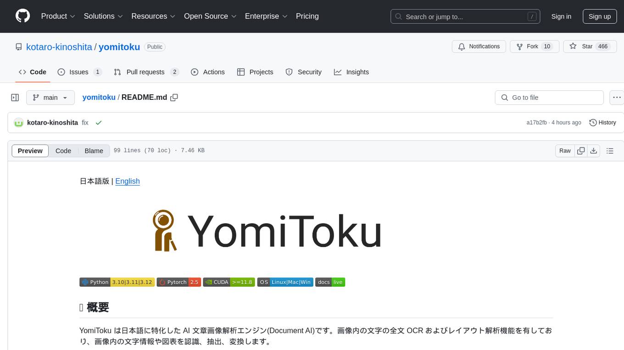Copy the README.md file path

(x=174, y=98)
